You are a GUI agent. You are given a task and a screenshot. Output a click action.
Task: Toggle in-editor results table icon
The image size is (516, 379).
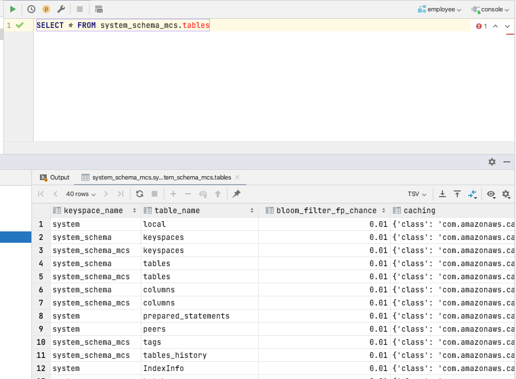click(99, 9)
